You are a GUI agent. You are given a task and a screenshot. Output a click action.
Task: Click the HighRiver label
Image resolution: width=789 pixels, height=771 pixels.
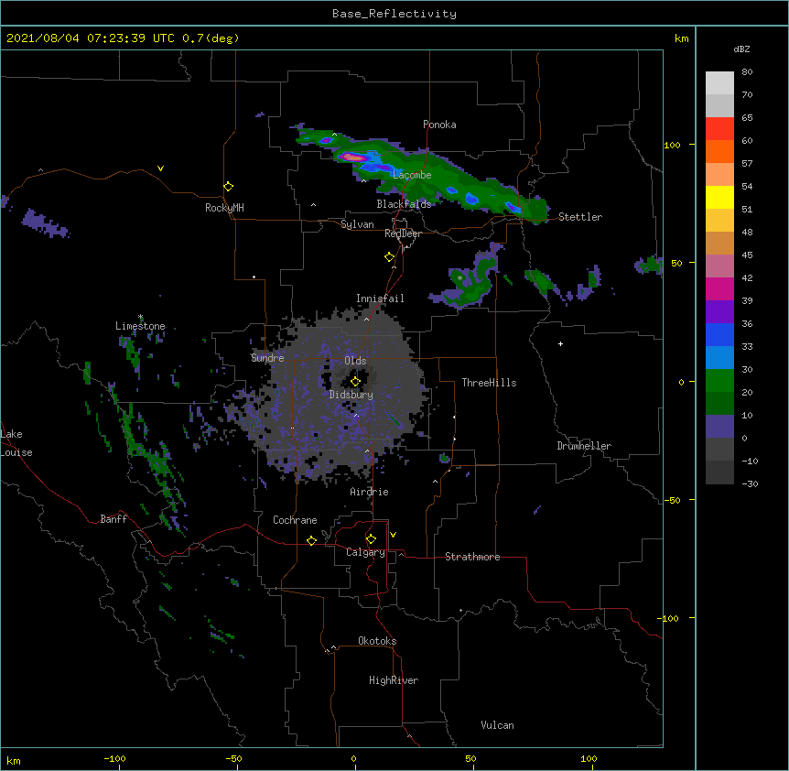click(394, 680)
